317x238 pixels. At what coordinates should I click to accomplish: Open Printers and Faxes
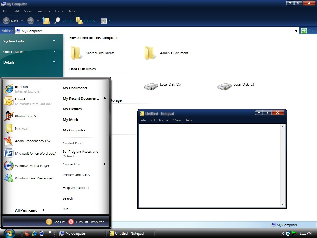pyautogui.click(x=76, y=175)
